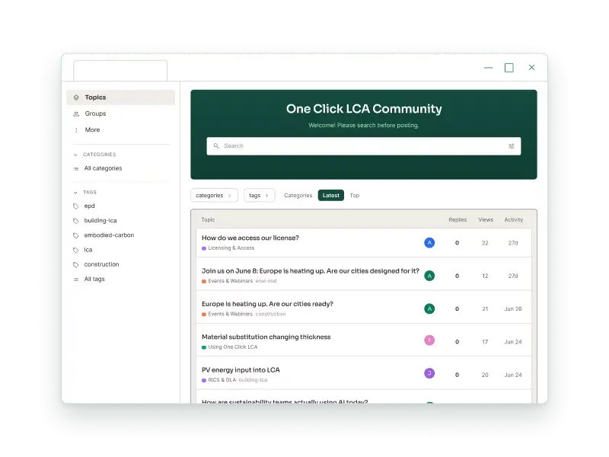
Task: Open the RICS & GLA category badge
Action: [218, 380]
